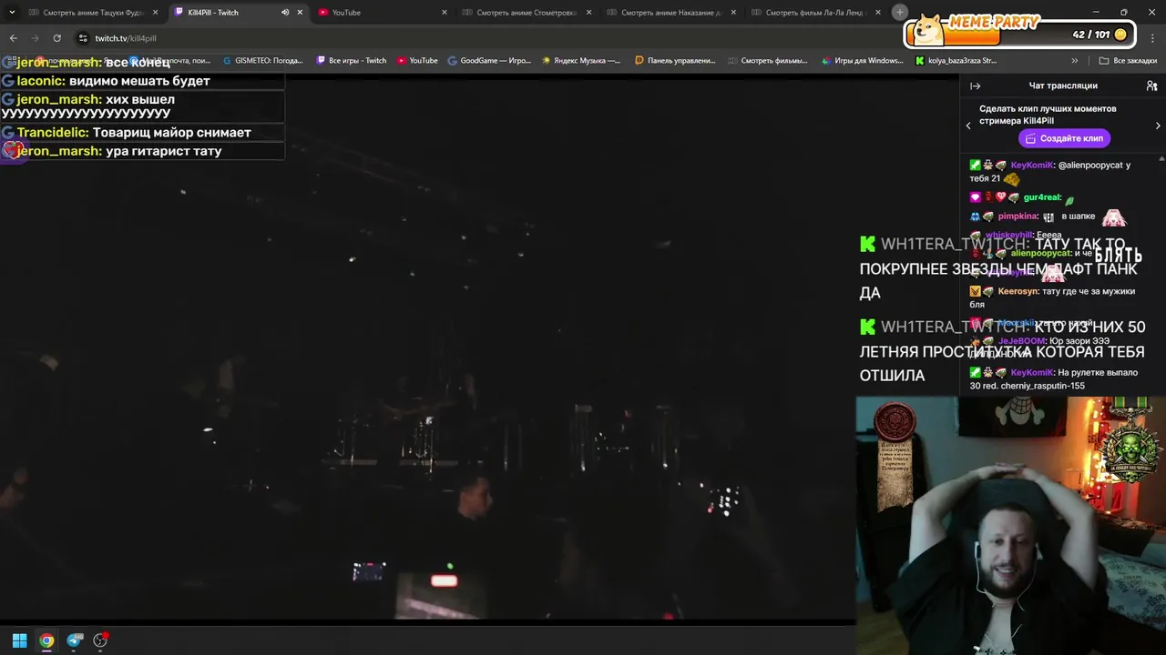Click the round red seal badge on the webcam
This screenshot has width=1166, height=655.
895,421
